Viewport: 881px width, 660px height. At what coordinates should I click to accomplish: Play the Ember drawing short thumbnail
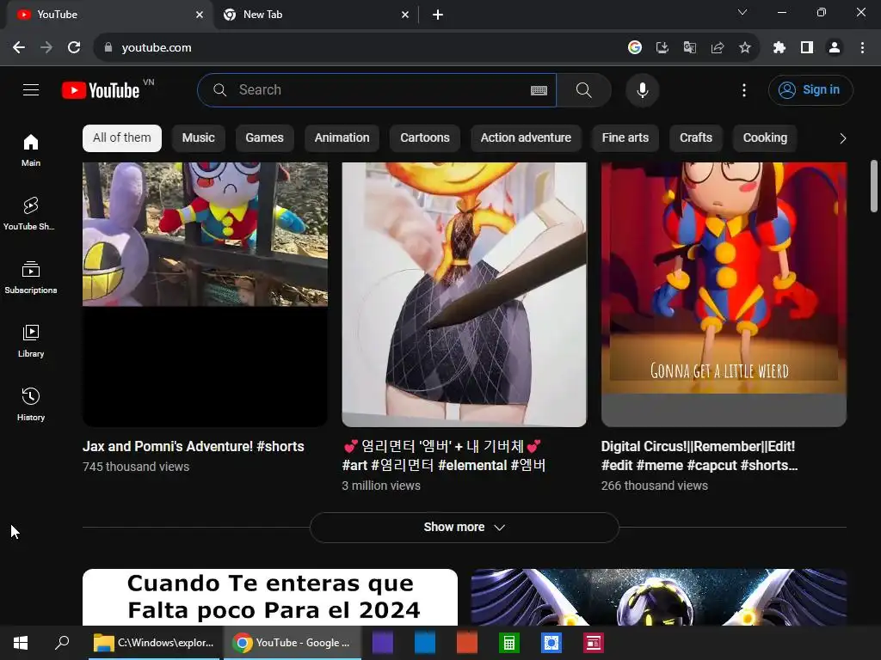[464, 295]
